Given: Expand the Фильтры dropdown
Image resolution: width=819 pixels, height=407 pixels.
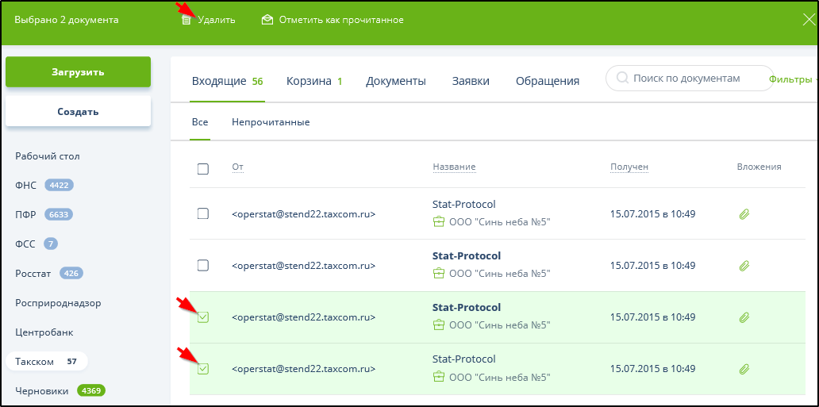Looking at the screenshot, I should click(792, 79).
